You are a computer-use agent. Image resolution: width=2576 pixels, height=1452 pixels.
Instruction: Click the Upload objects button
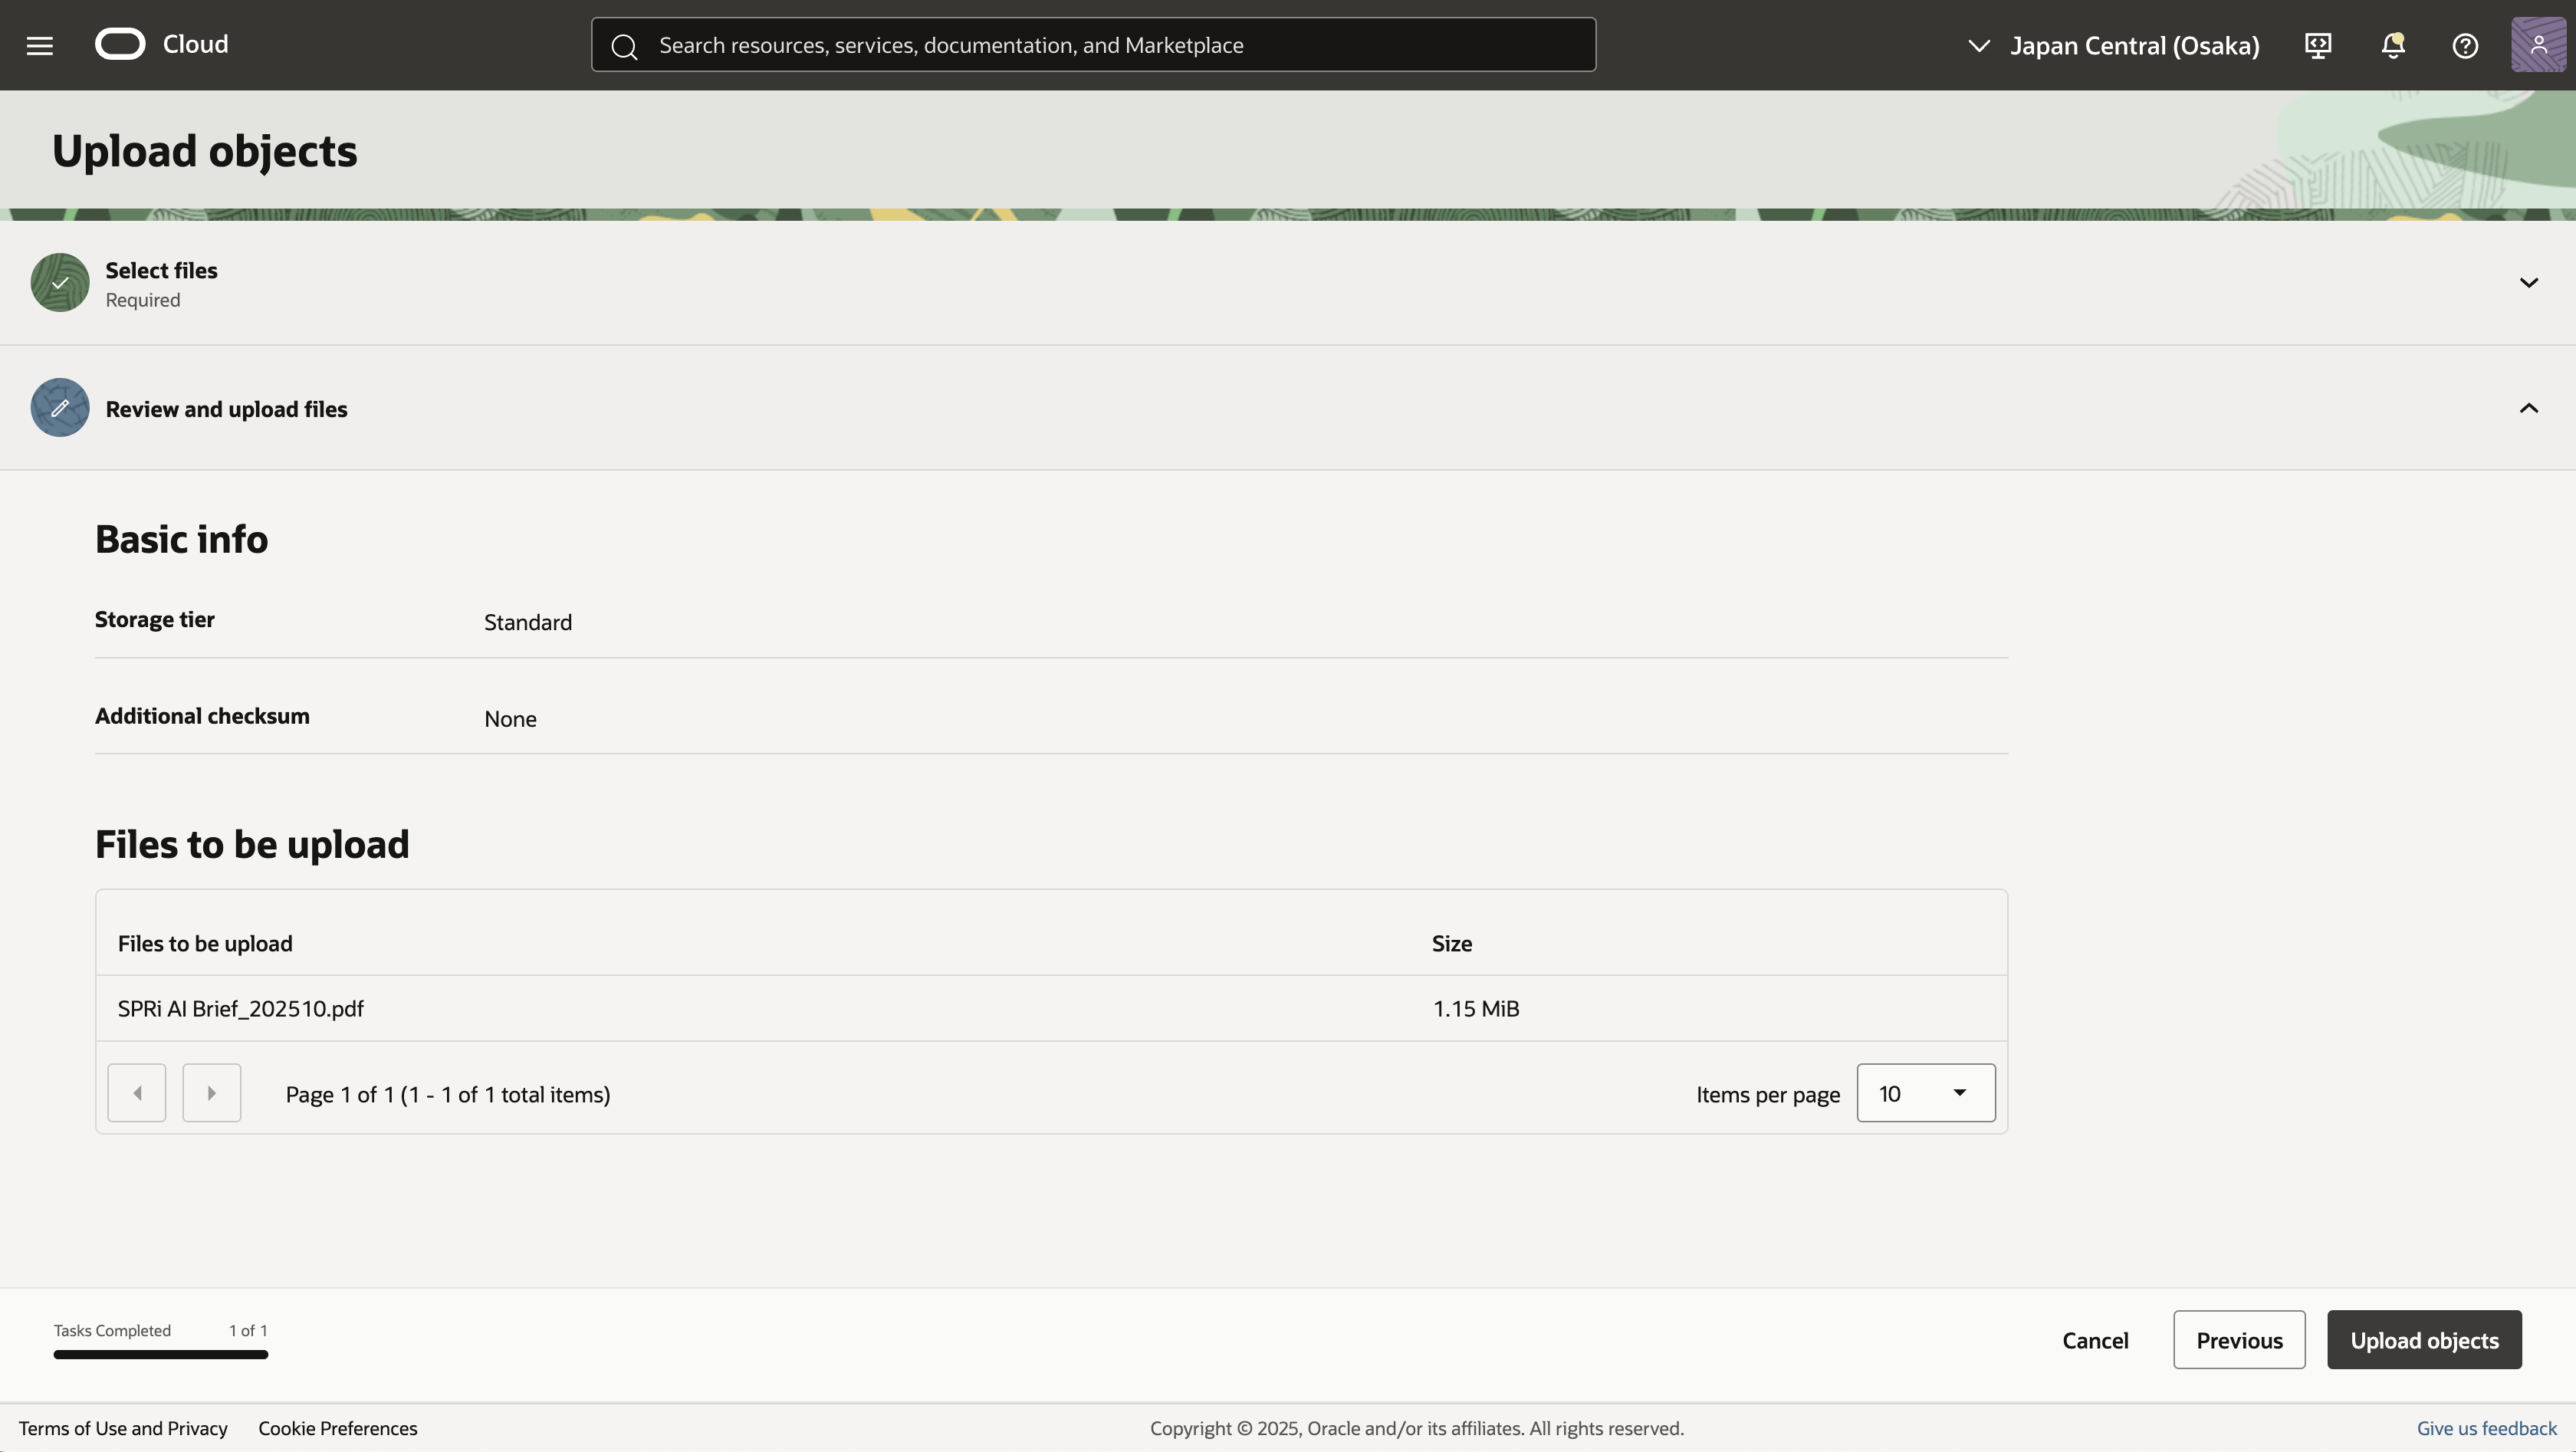[2424, 1339]
